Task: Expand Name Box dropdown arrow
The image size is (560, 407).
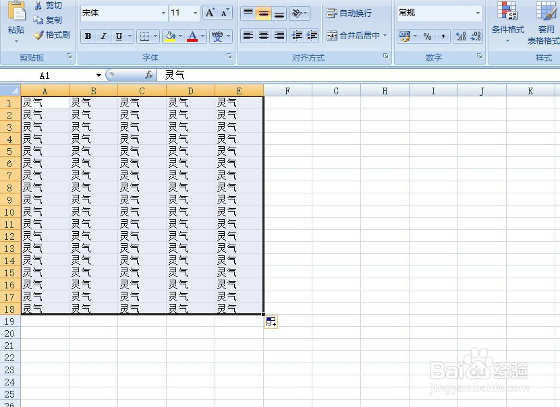Action: 99,75
